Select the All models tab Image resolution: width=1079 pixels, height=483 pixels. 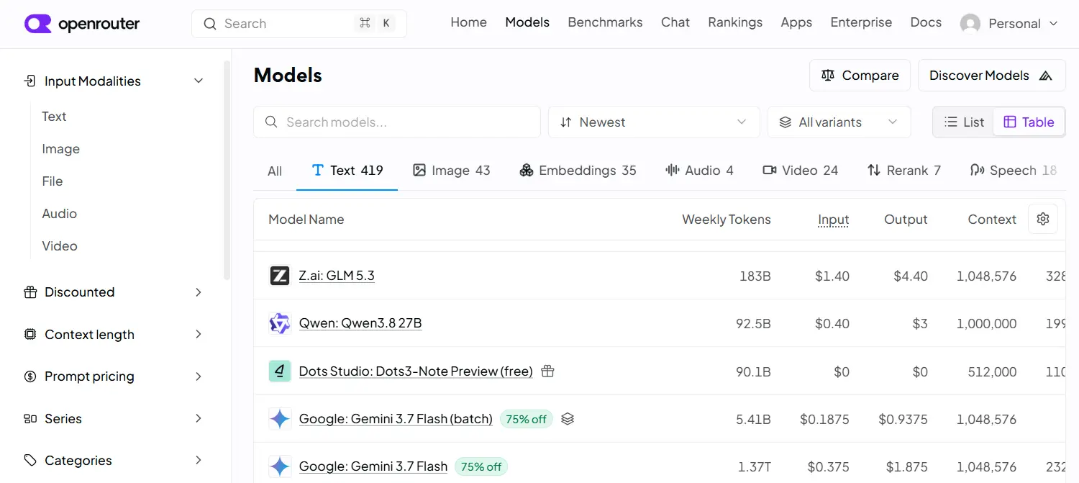click(275, 171)
